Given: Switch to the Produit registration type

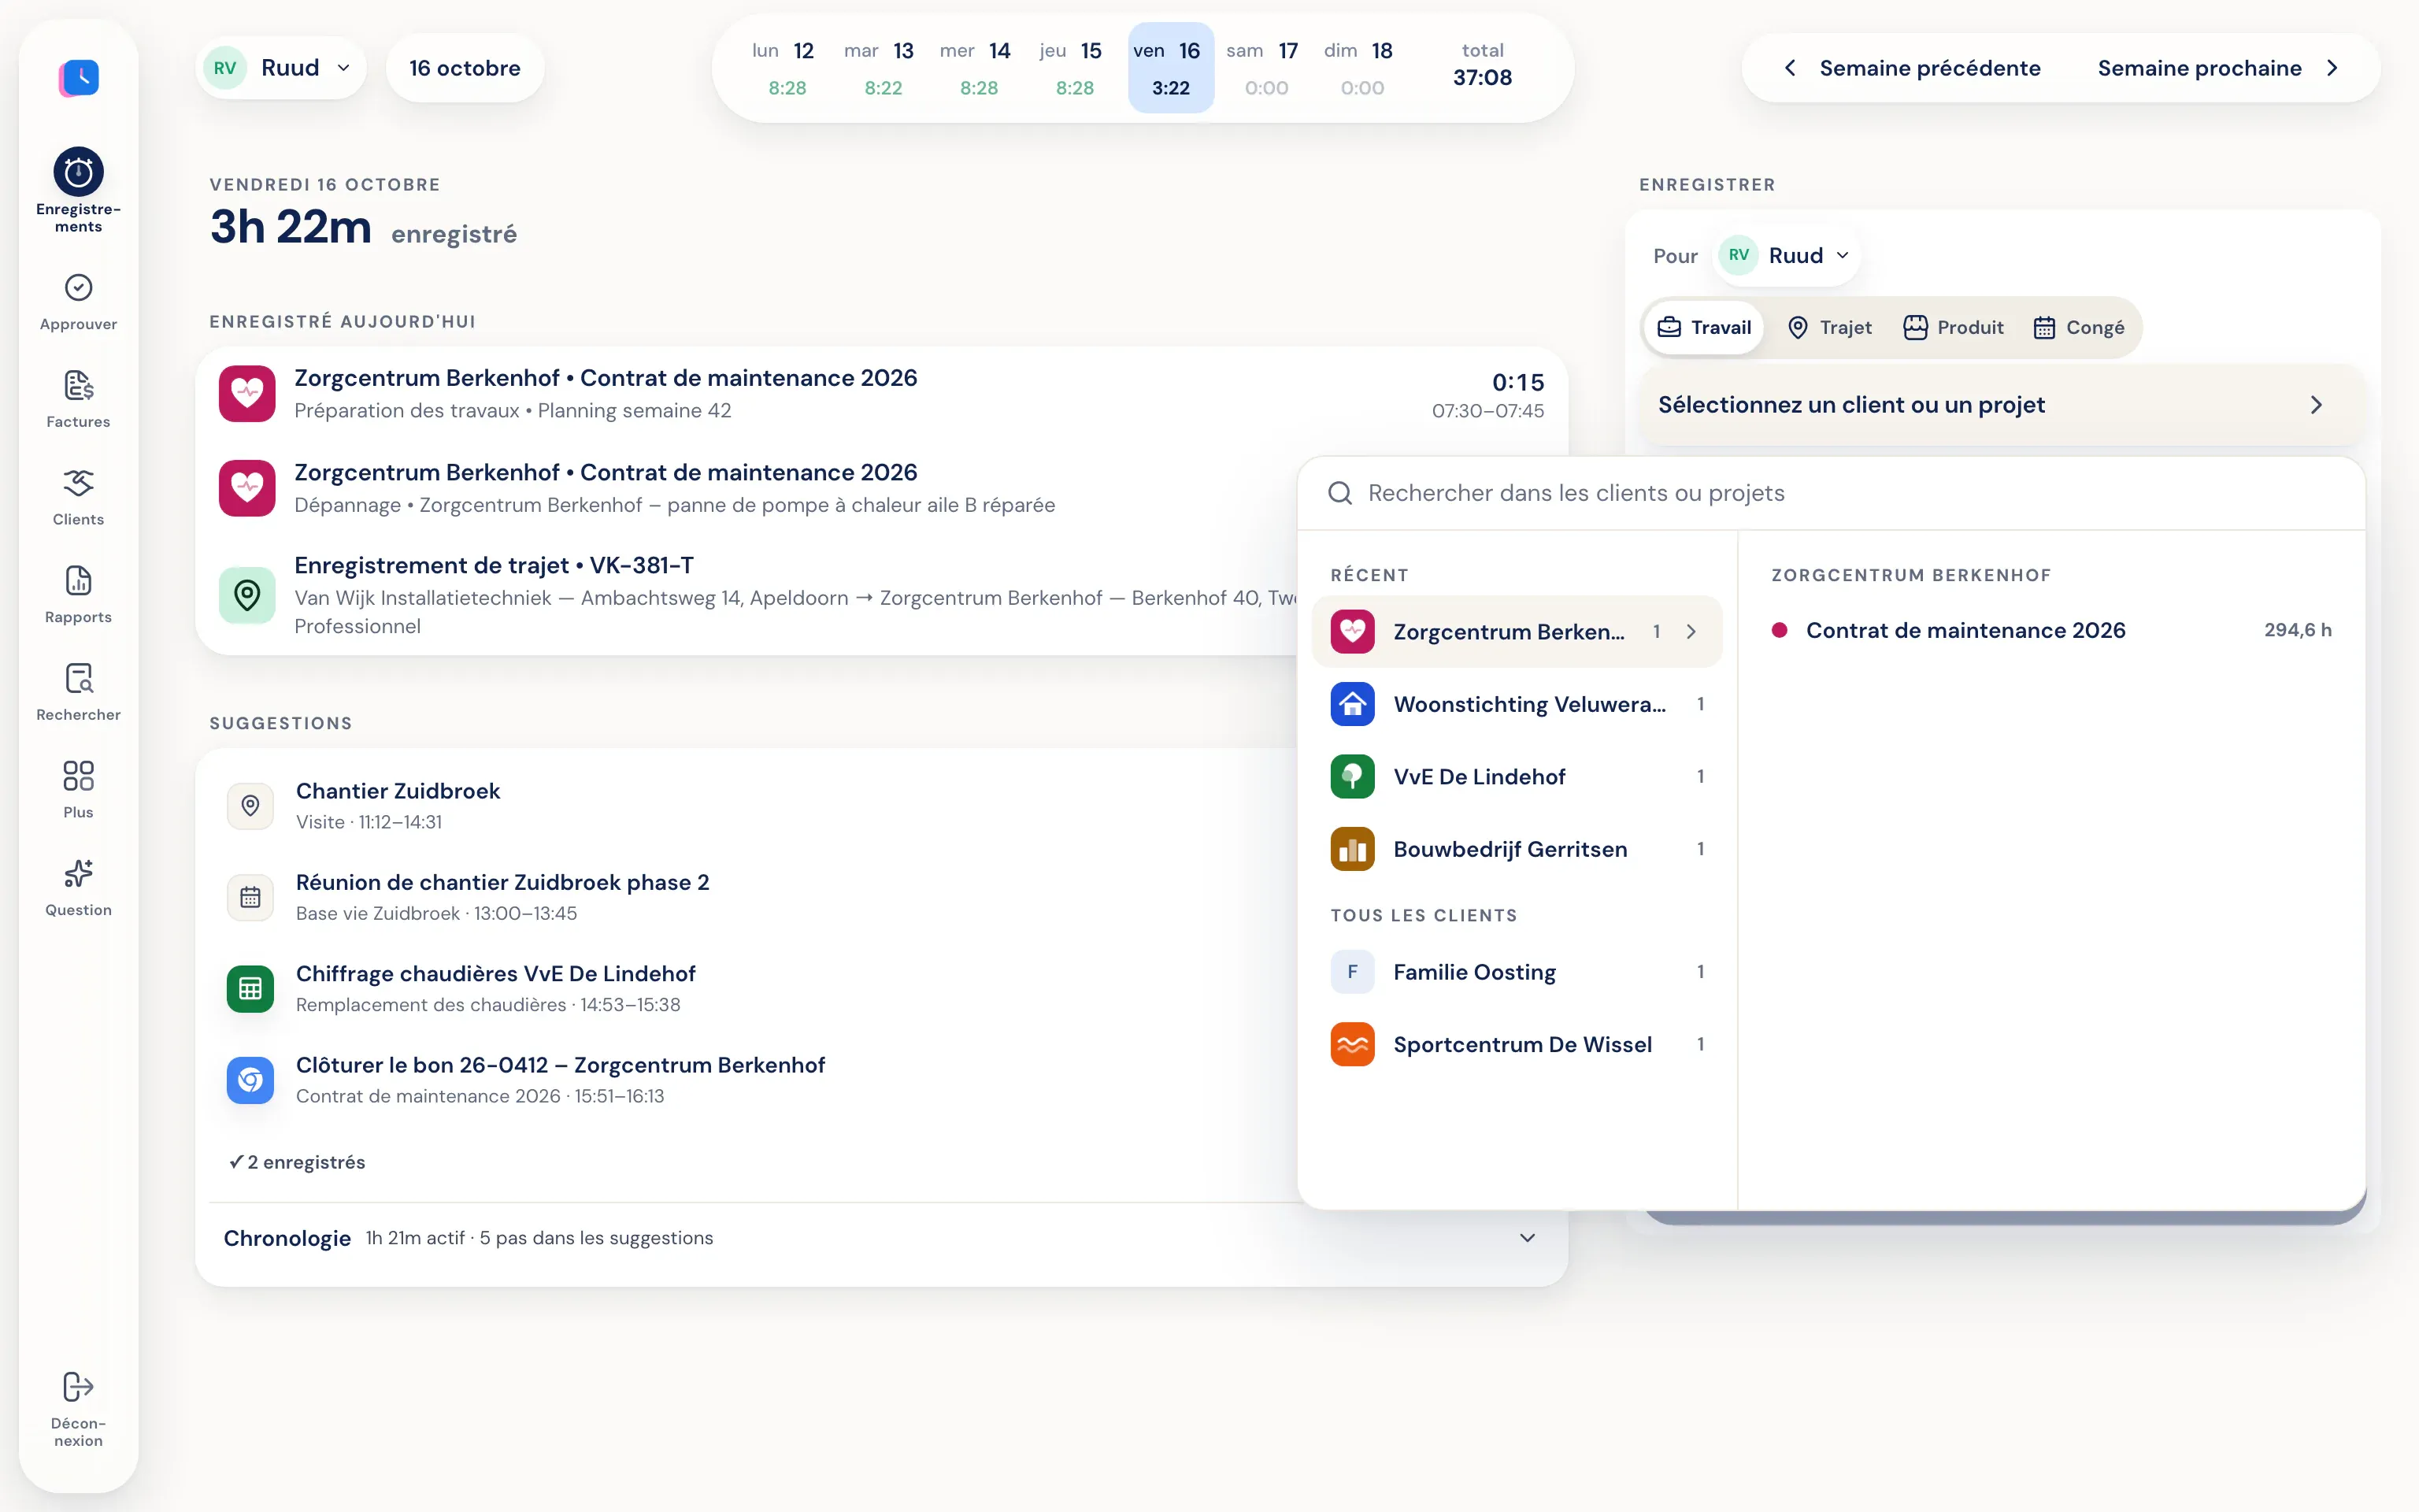Looking at the screenshot, I should pos(1953,327).
